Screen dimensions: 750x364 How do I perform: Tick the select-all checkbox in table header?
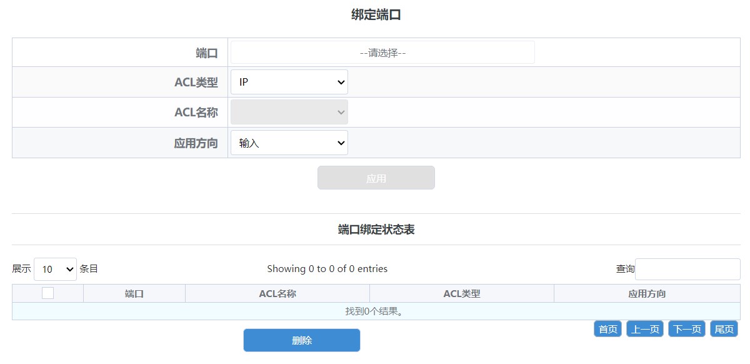pyautogui.click(x=47, y=293)
